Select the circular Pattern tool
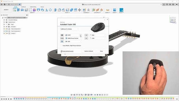 coord(50,10)
